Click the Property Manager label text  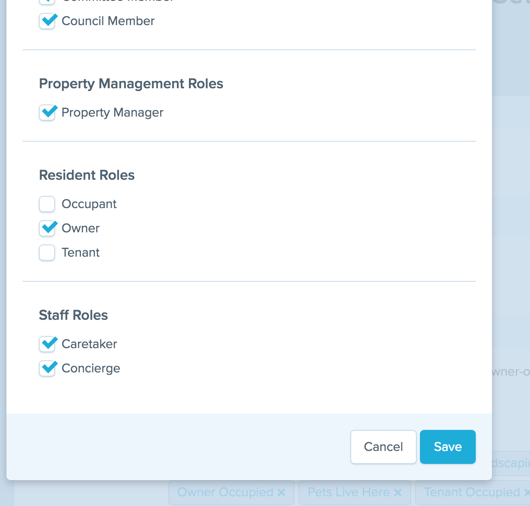[112, 113]
